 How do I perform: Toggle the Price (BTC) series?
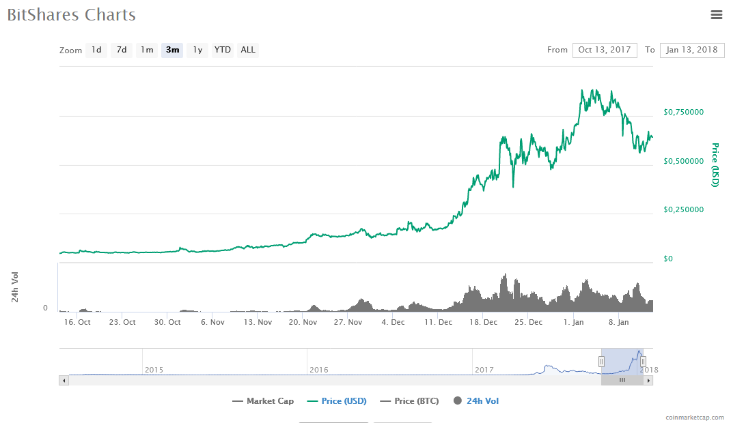410,401
